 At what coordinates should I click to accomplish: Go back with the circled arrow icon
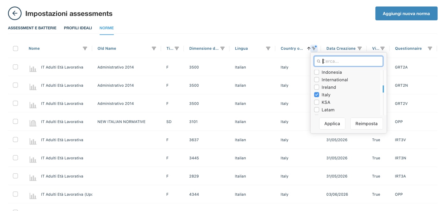[15, 13]
